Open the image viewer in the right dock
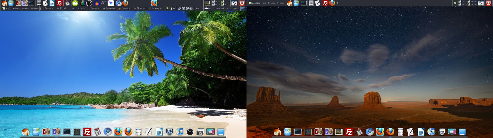Screen dimensions: 493x138 (x=339, y=132)
